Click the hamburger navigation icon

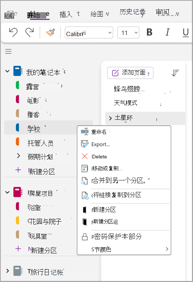tap(8, 51)
